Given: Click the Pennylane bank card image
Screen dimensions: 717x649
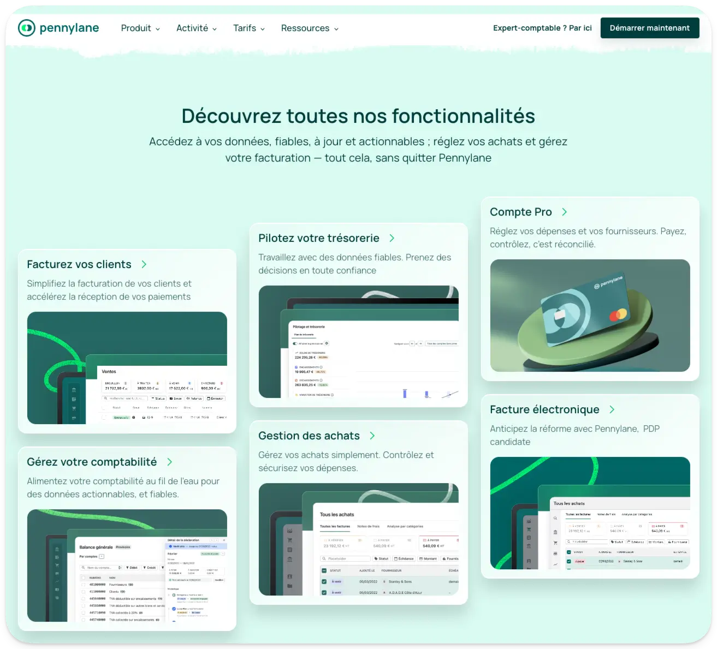Looking at the screenshot, I should click(590, 315).
